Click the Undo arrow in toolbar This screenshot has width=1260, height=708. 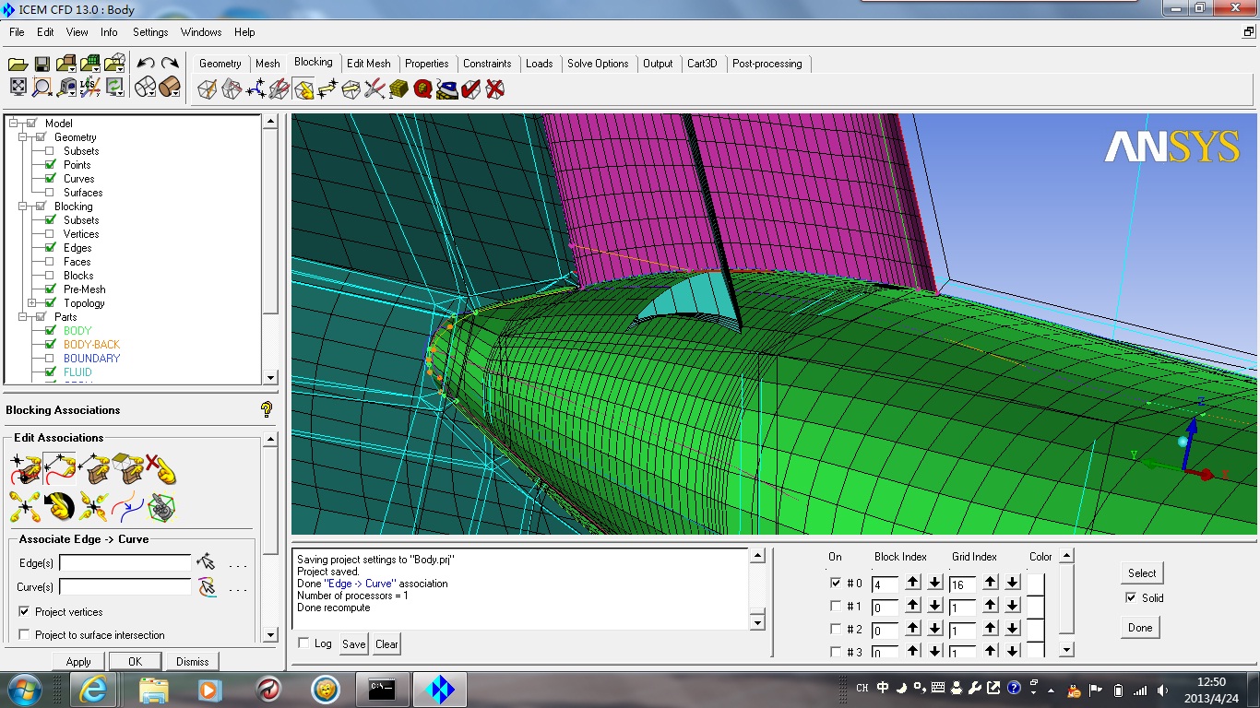(x=146, y=64)
